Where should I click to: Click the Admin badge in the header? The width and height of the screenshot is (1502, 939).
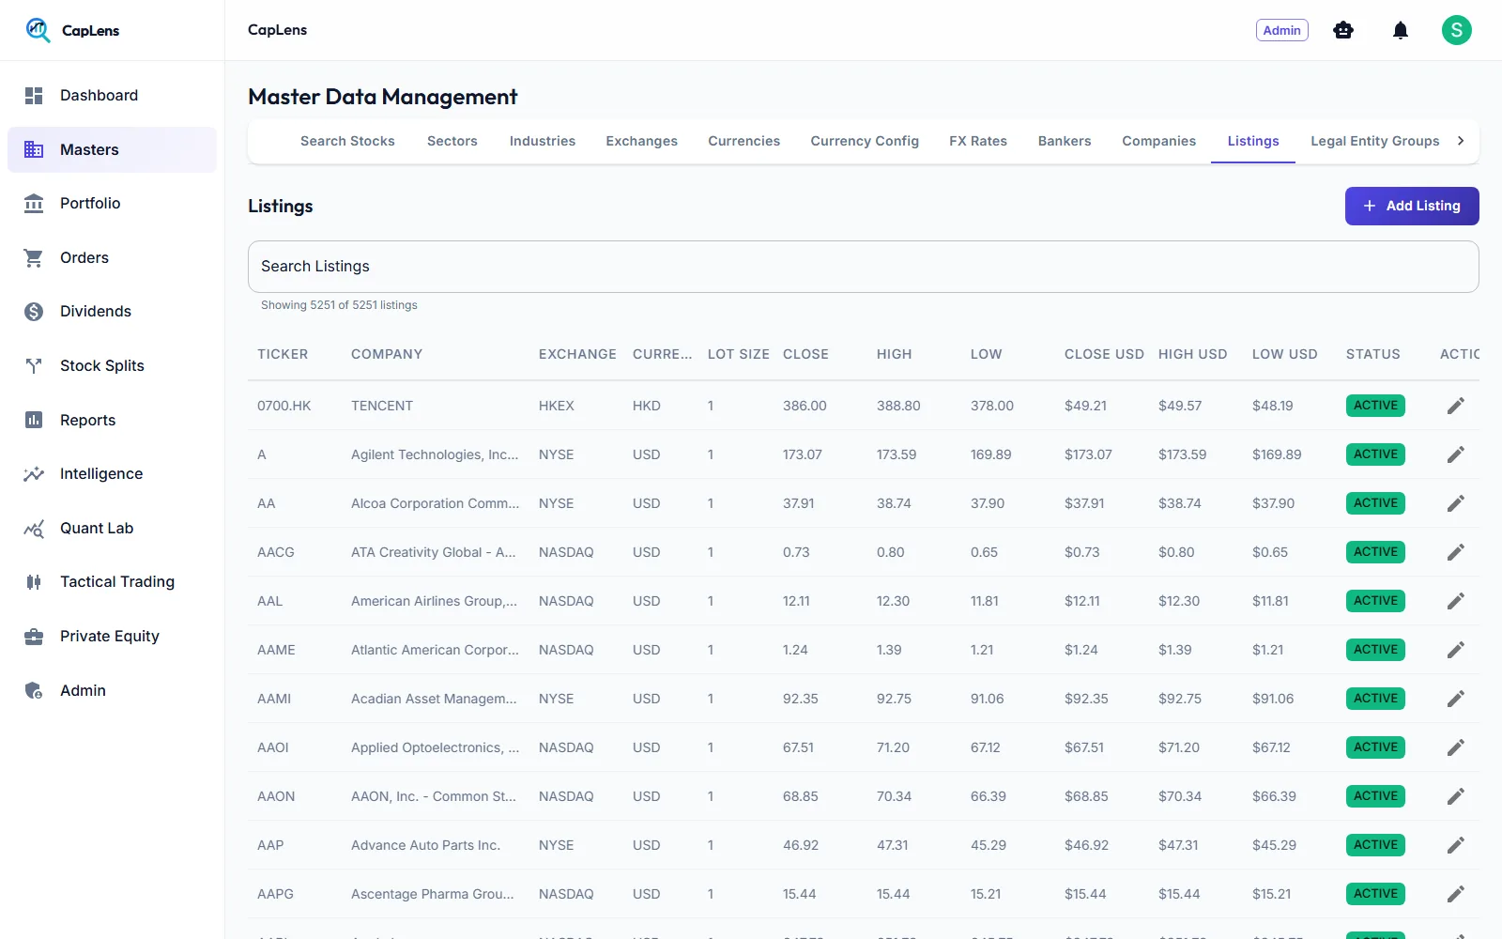1282,30
